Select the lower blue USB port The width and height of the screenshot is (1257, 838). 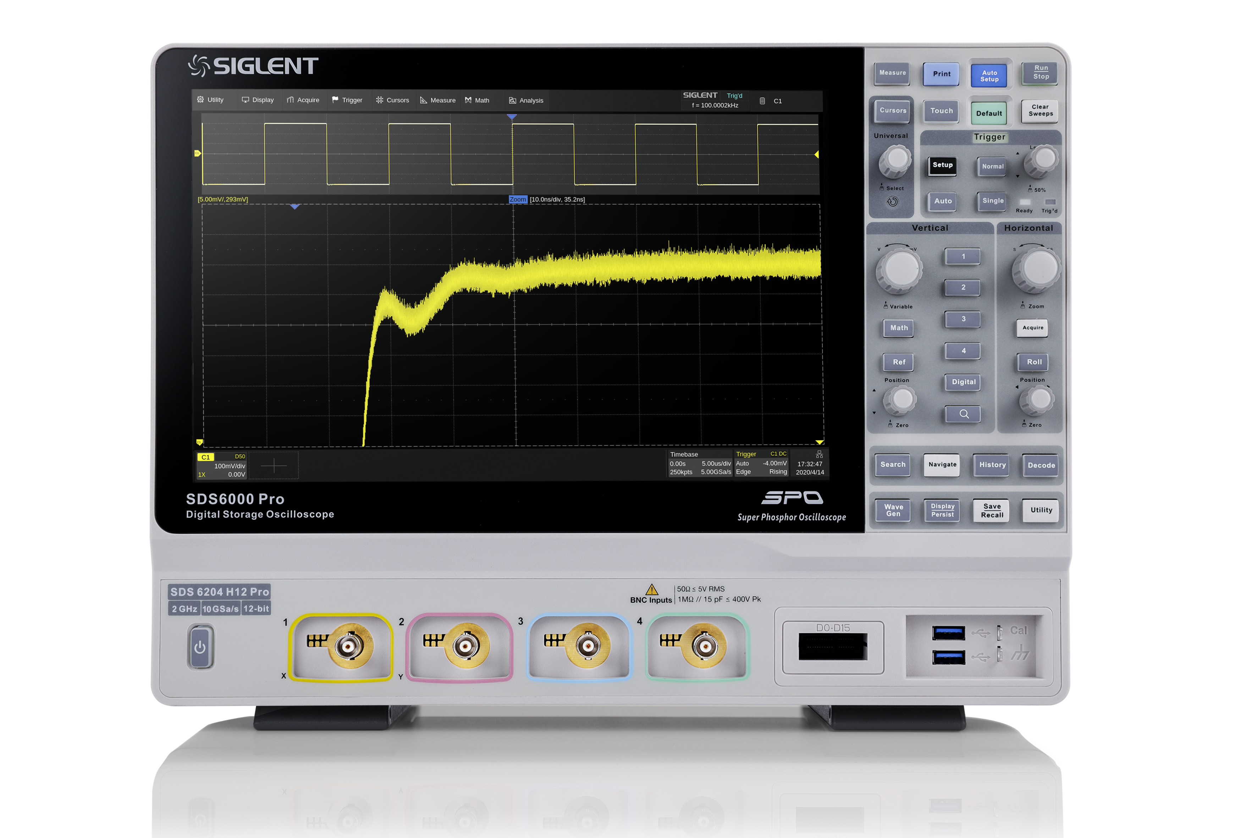(949, 657)
